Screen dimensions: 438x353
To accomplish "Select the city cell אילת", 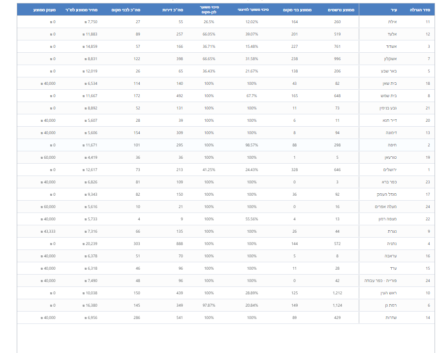I will pyautogui.click(x=392, y=22).
